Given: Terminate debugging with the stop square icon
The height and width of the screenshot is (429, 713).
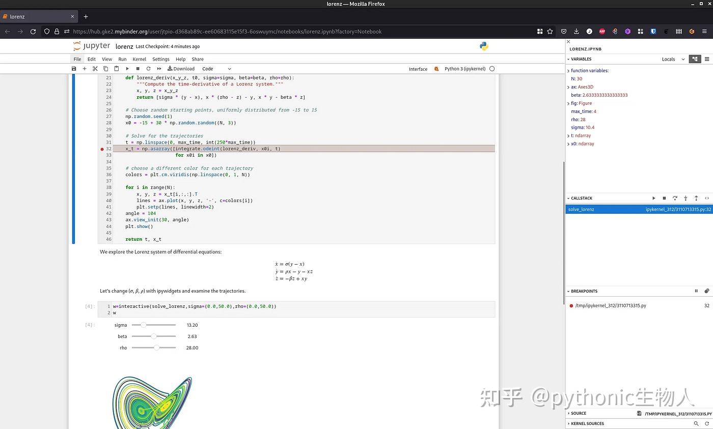Looking at the screenshot, I should coord(664,198).
